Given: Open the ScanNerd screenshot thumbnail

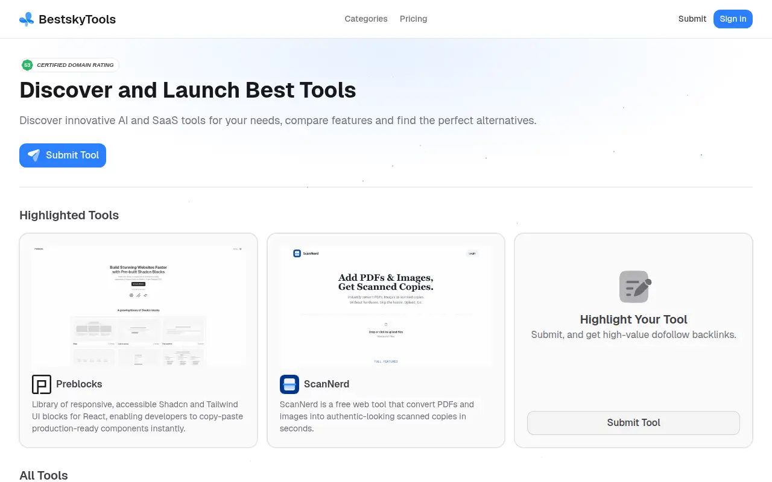Looking at the screenshot, I should point(386,305).
